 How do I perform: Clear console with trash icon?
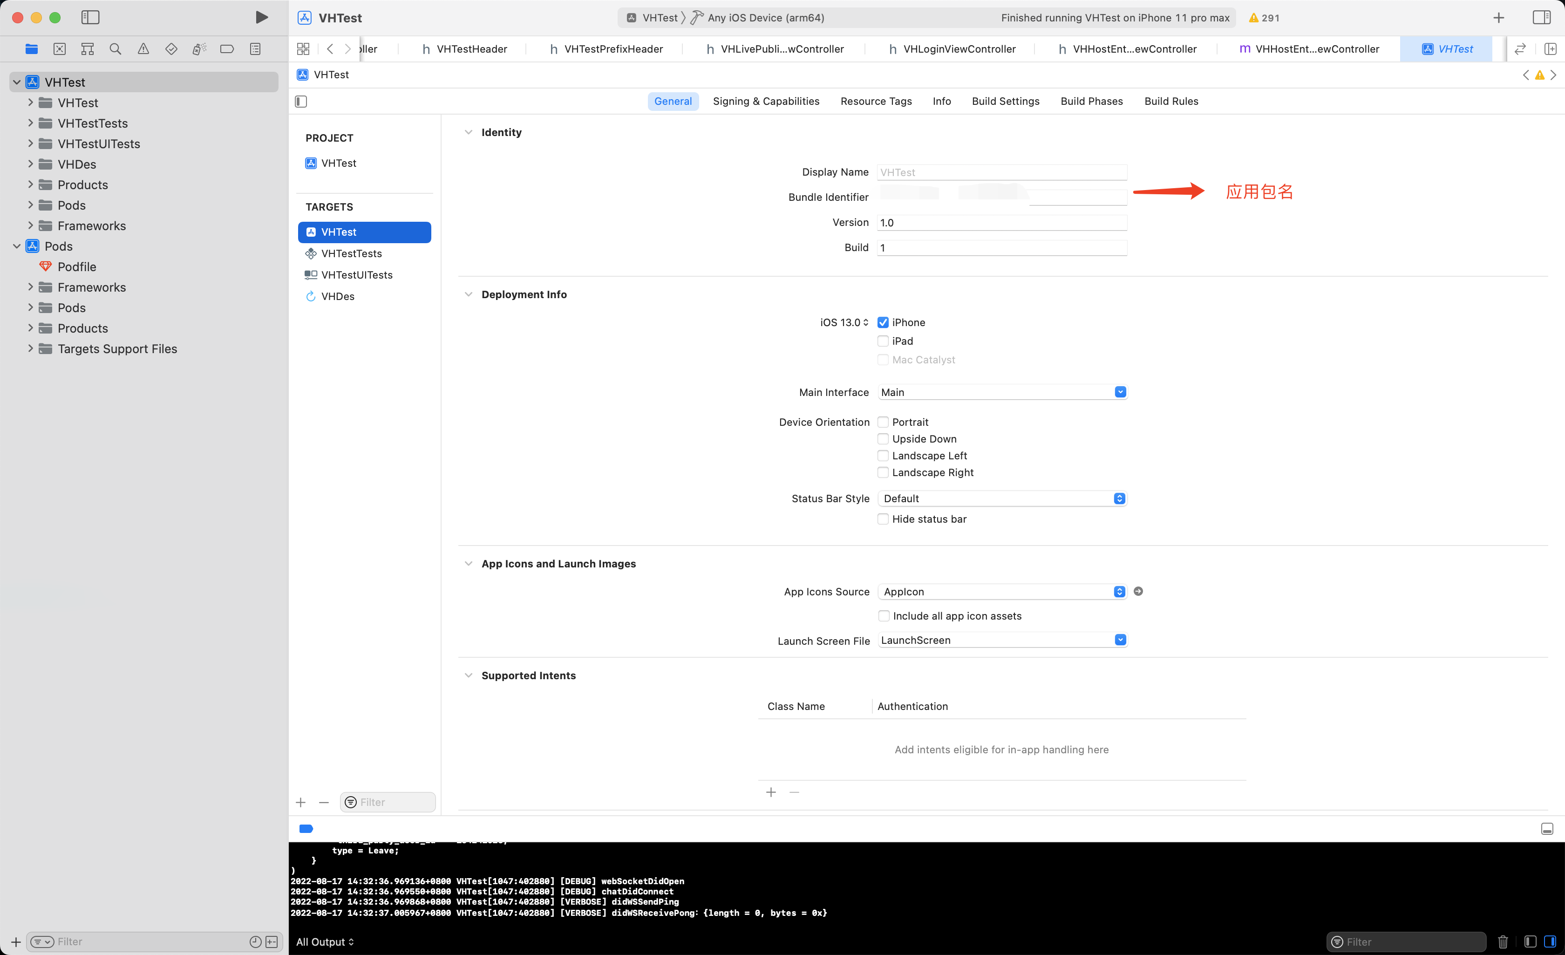1503,941
